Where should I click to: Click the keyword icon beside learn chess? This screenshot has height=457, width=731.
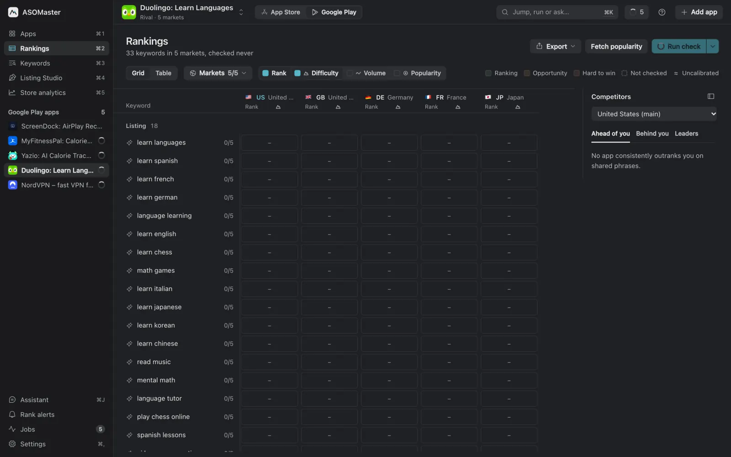(x=130, y=252)
